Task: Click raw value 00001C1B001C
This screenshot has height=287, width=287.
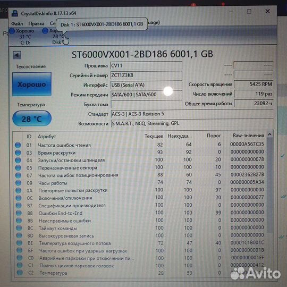Action: (247, 243)
